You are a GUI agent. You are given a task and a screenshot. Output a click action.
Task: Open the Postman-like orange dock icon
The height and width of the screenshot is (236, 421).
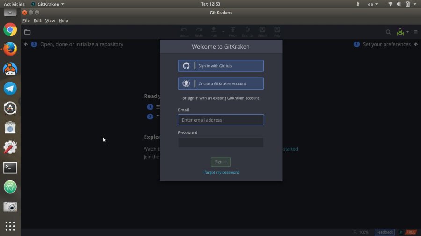point(10,69)
